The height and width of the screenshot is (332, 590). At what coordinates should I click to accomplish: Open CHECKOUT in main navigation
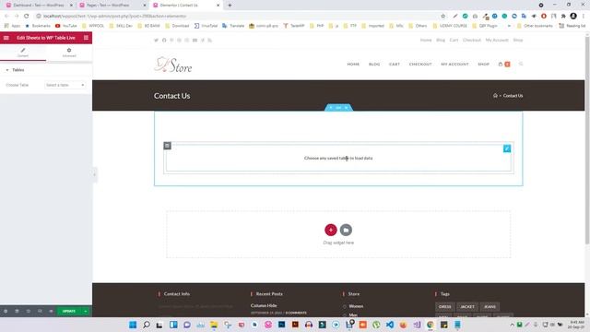point(420,65)
